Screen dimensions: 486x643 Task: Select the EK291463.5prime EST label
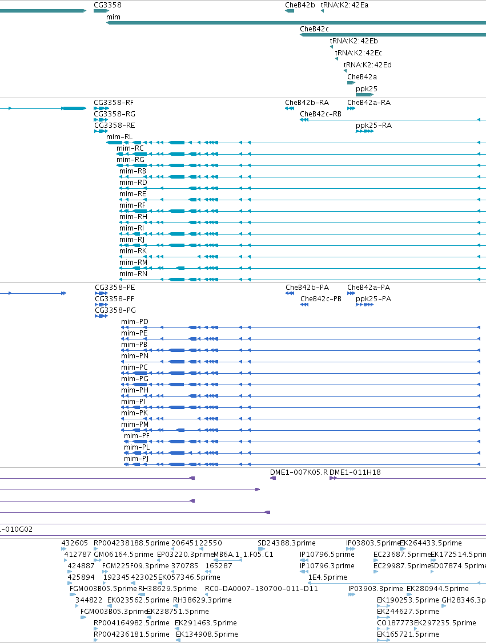pos(206,623)
